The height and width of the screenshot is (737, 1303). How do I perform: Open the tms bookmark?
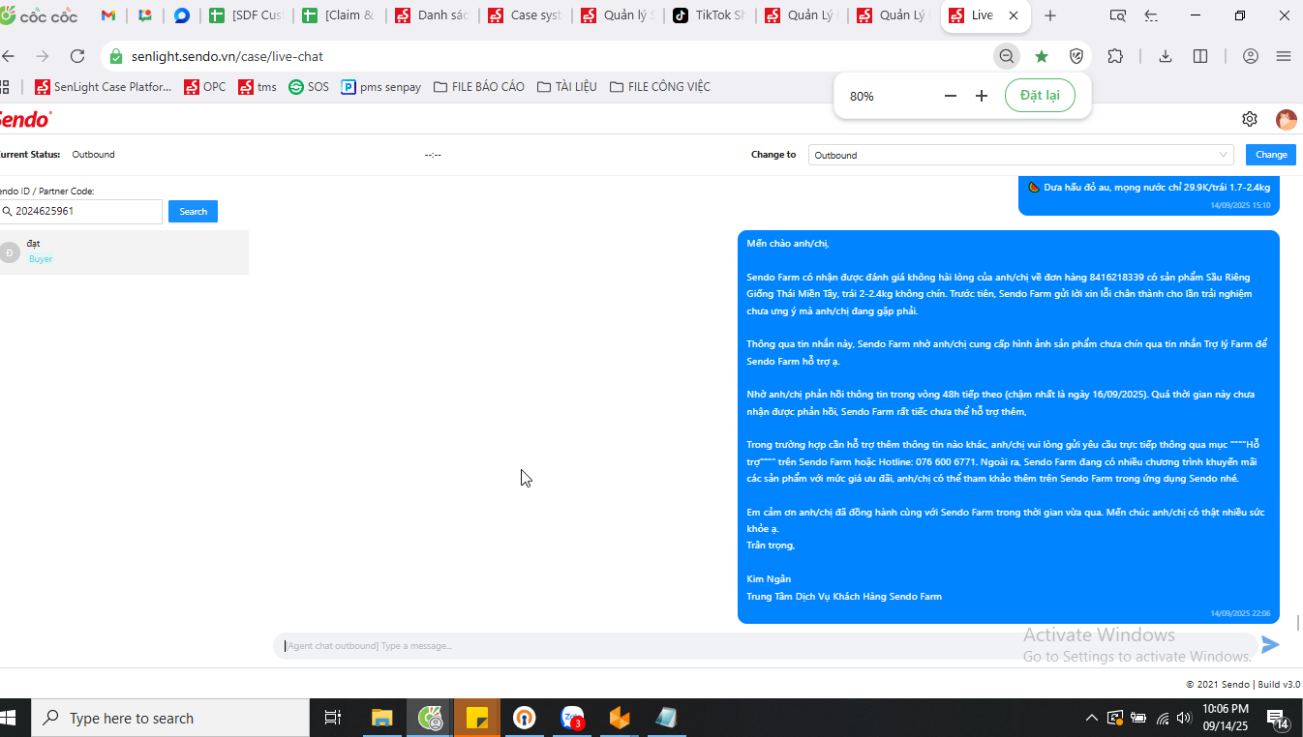[x=258, y=87]
